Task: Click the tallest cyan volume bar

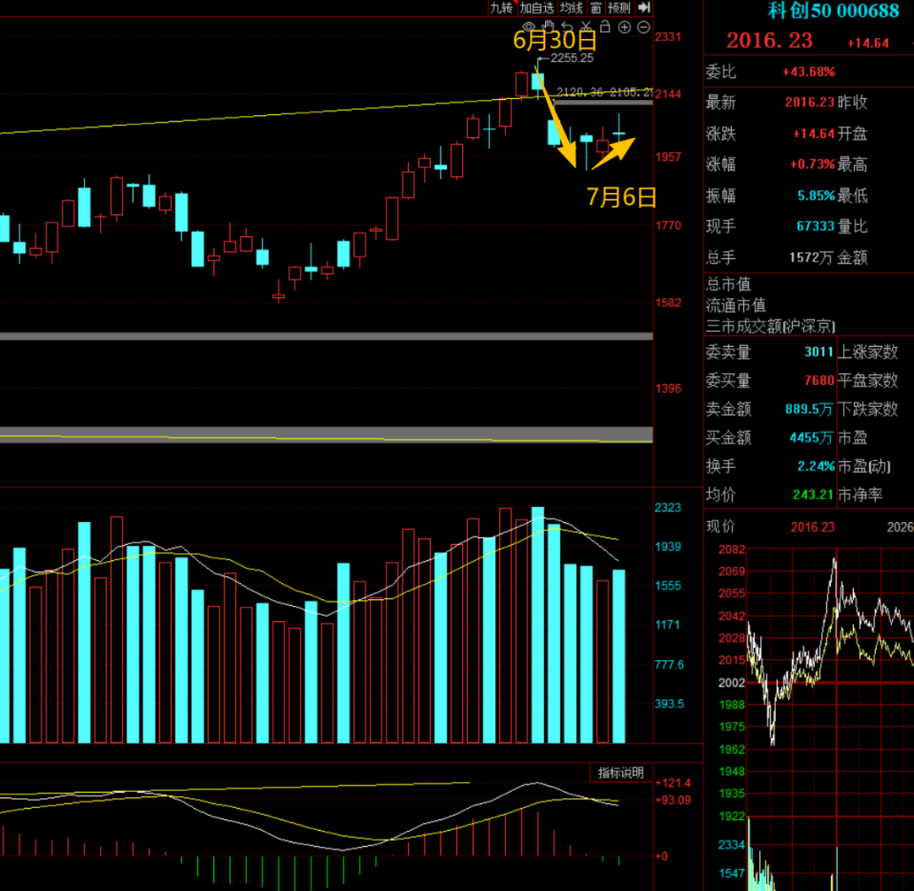Action: coord(537,624)
